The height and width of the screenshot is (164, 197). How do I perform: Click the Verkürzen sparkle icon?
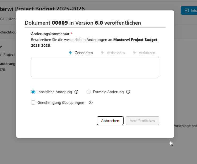(x=135, y=53)
